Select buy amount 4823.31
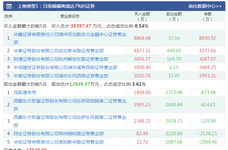Image resolution: width=228 pixels, height=150 pixels. [142, 51]
